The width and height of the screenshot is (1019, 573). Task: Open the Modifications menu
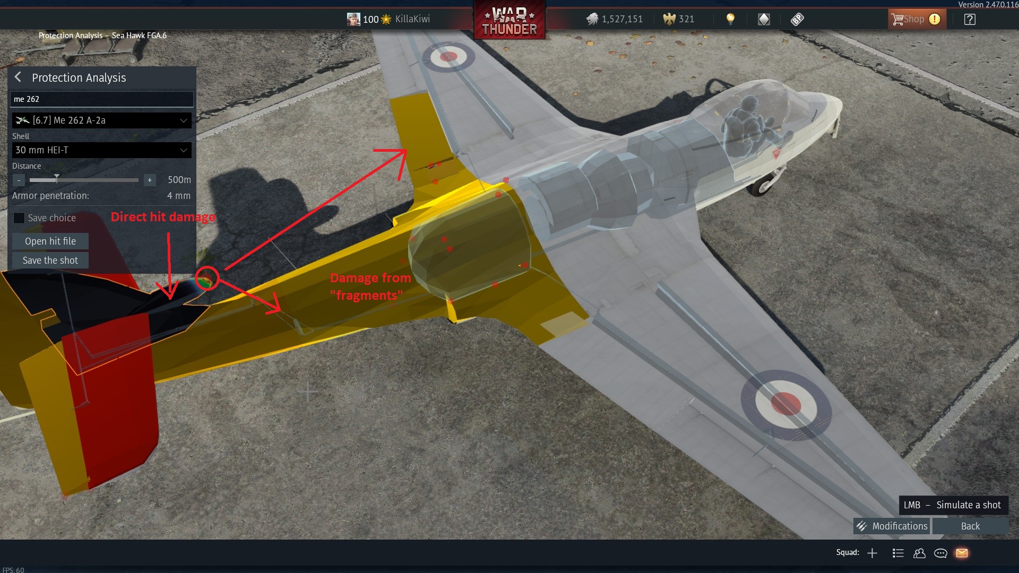892,526
